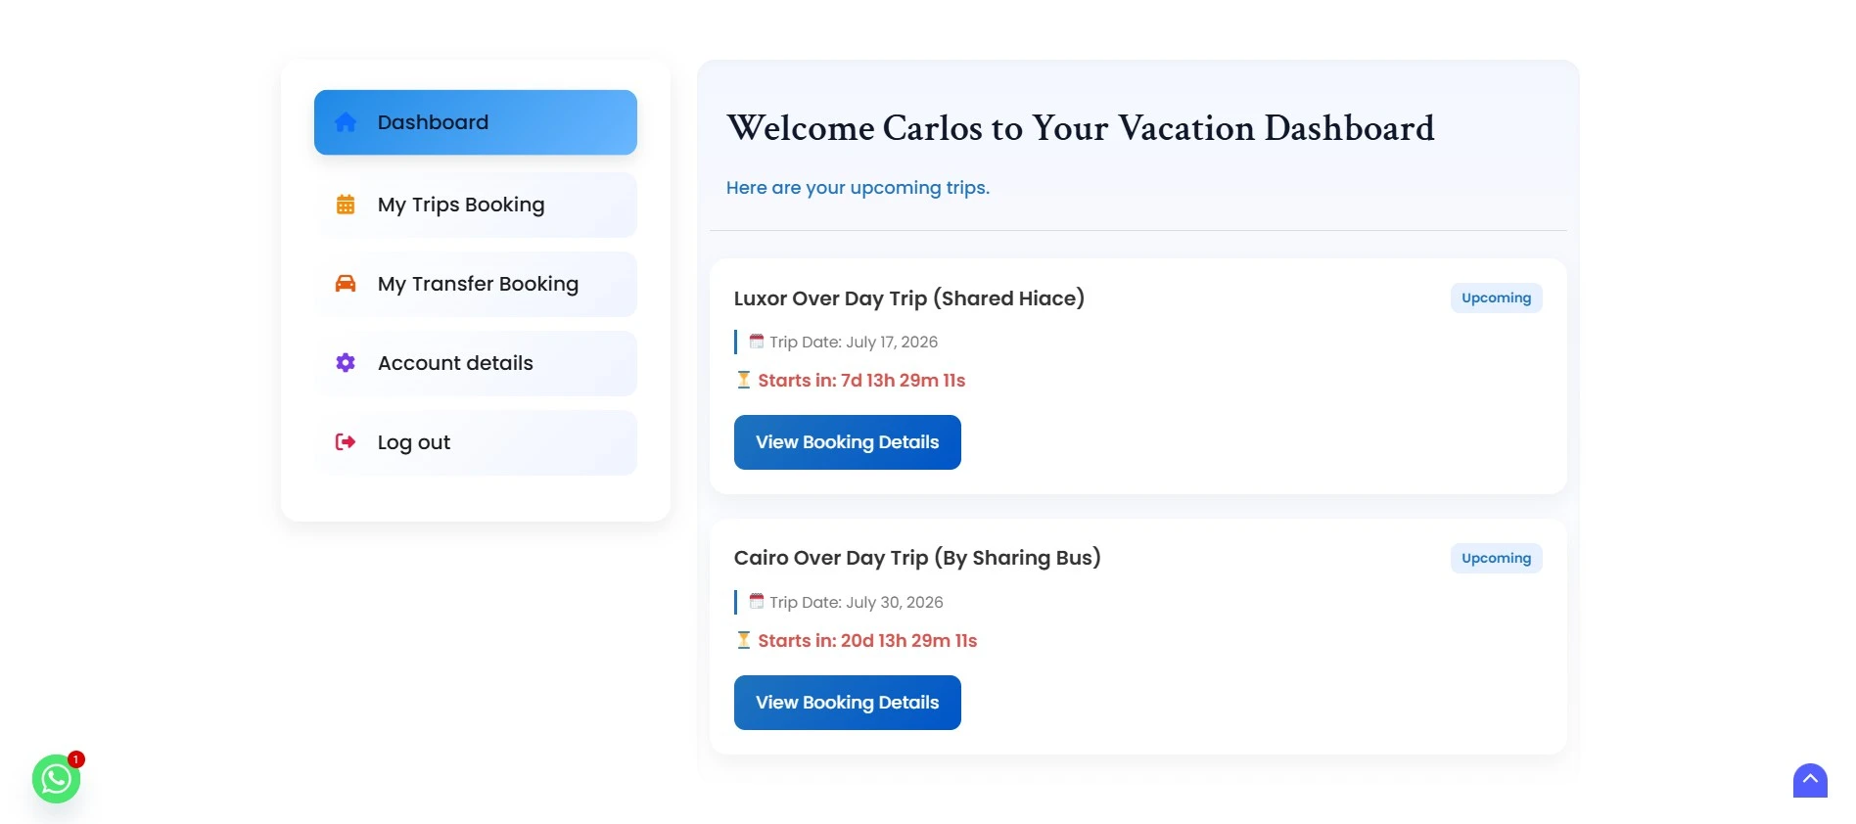The width and height of the screenshot is (1856, 824).
Task: Click the Upcoming badge on Luxor trip
Action: pos(1496,298)
